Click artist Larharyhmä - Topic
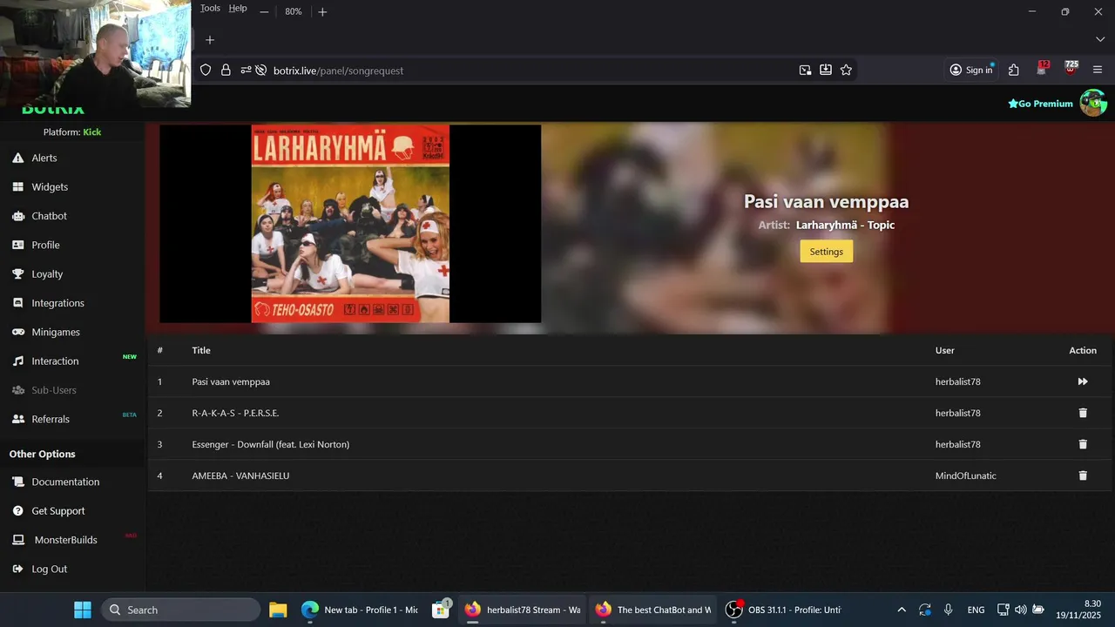Screen dimensions: 1115x627 click(845, 225)
